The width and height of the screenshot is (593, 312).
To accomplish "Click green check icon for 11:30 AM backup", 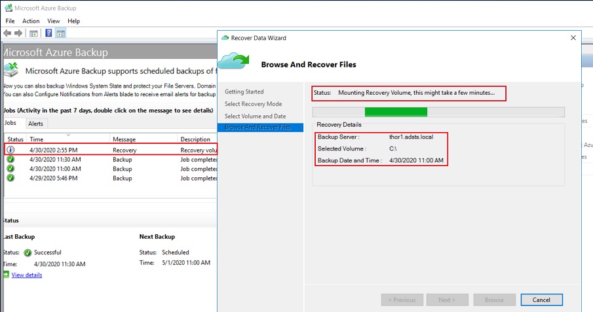I will pyautogui.click(x=10, y=160).
